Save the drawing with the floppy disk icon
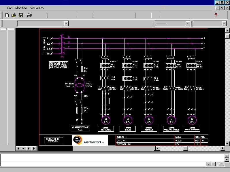 tap(20, 15)
